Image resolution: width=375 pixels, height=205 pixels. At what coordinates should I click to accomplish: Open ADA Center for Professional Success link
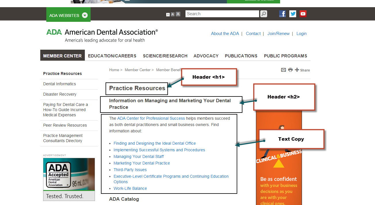pyautogui.click(x=151, y=118)
